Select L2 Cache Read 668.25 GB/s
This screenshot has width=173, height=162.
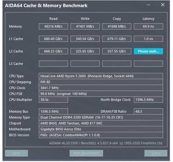click(53, 51)
